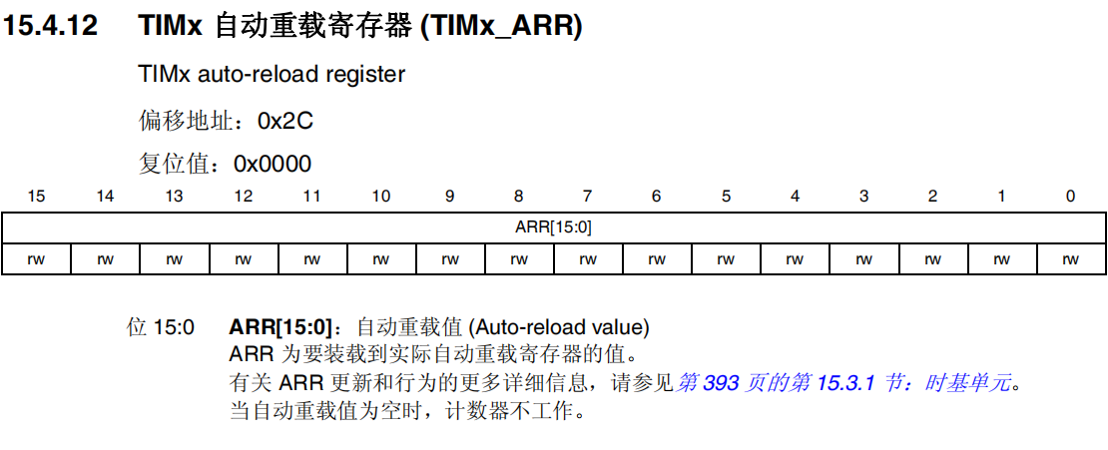Click bit number 9 in the table header
Screen dimensions: 1108x450
point(449,197)
